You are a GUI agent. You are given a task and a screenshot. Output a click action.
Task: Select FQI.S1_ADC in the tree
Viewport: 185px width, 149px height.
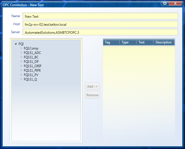32,53
